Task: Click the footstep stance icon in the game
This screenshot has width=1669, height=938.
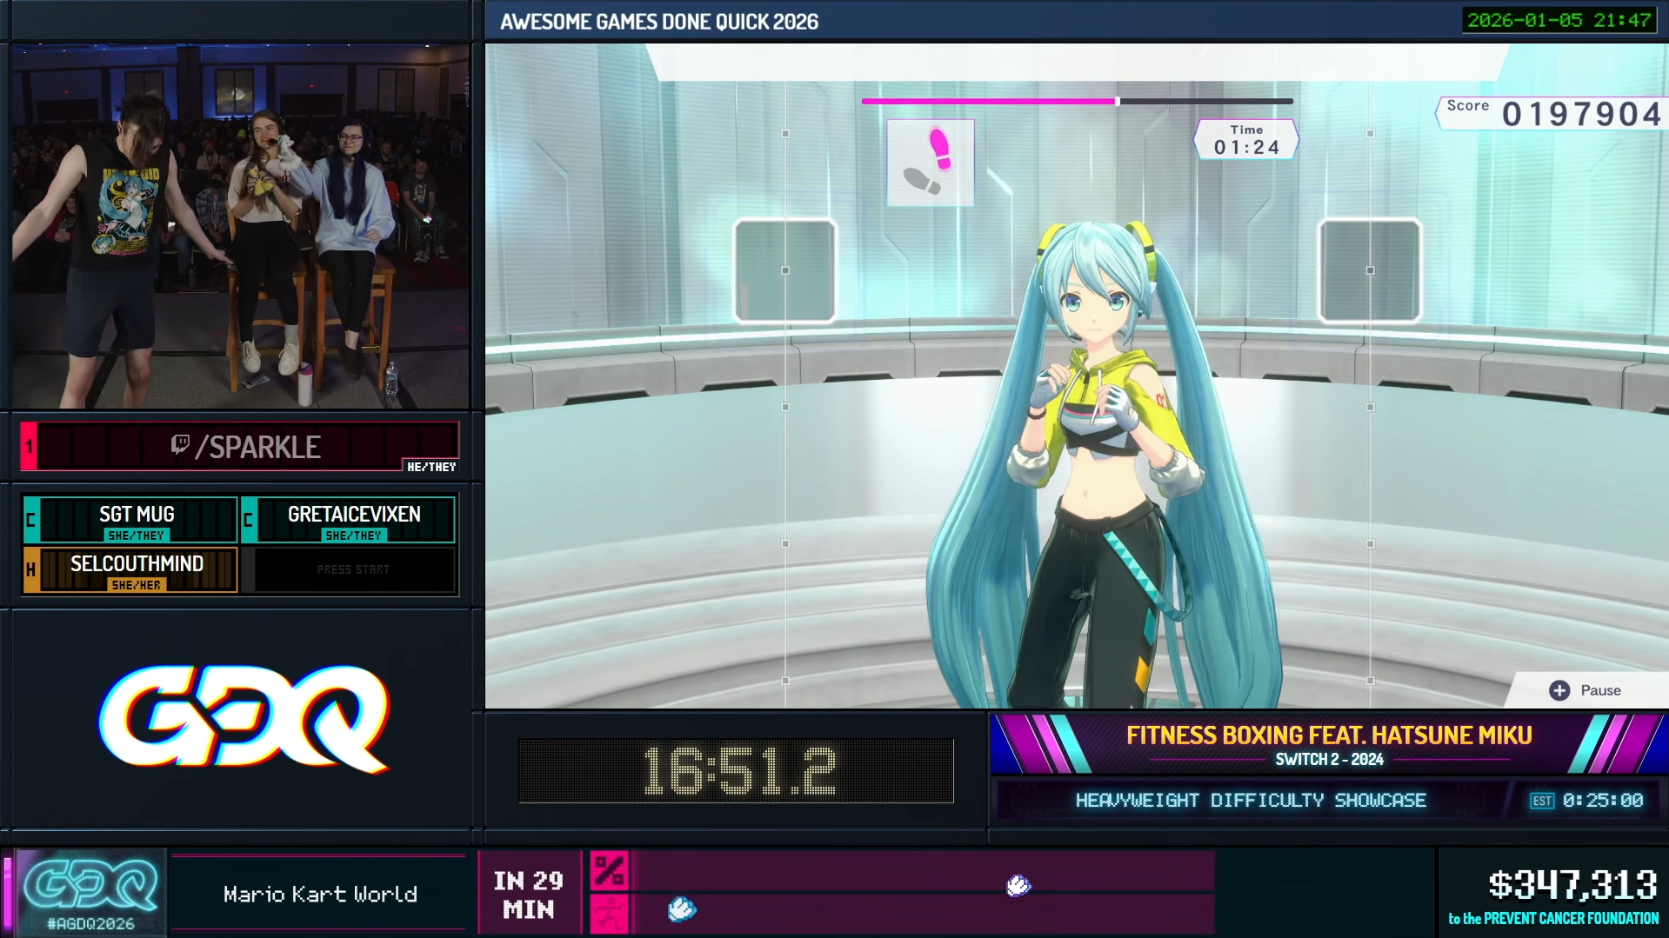Action: tap(930, 163)
